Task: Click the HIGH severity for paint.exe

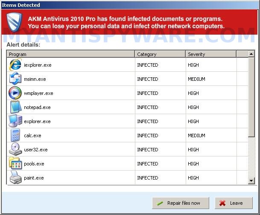Action: [193, 178]
